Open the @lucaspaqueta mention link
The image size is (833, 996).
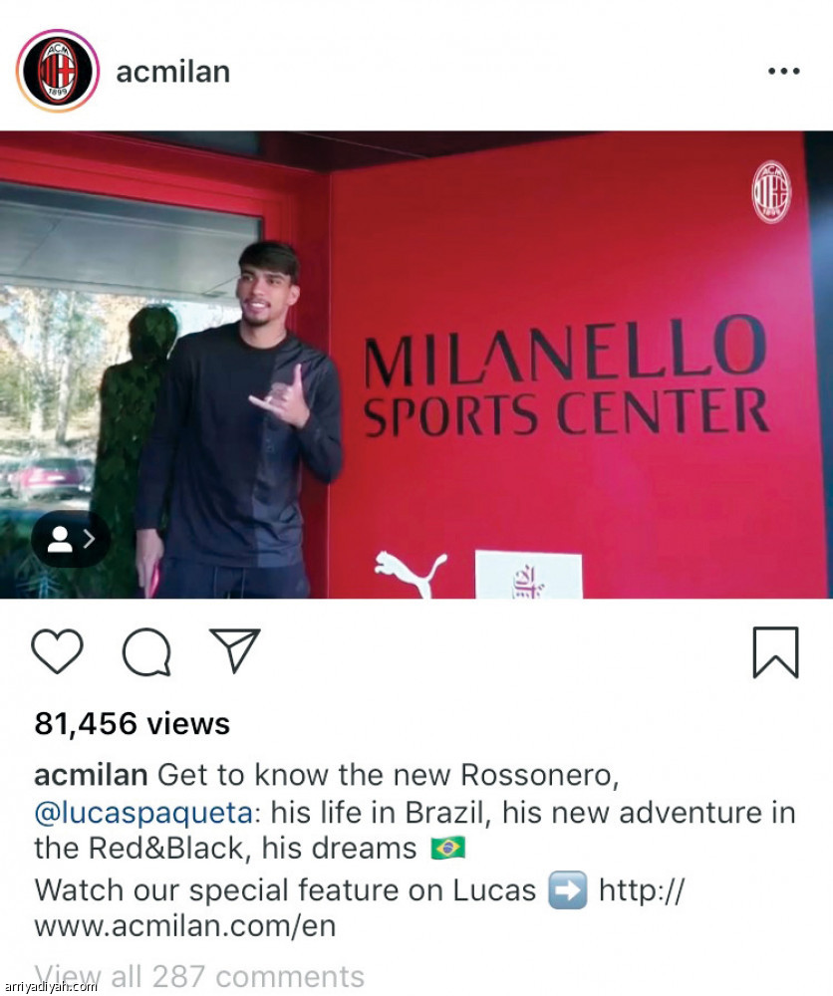point(142,813)
